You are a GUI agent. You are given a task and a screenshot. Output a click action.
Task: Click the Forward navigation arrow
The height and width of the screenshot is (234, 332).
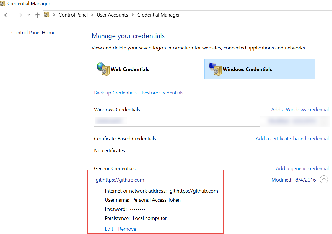[19, 15]
